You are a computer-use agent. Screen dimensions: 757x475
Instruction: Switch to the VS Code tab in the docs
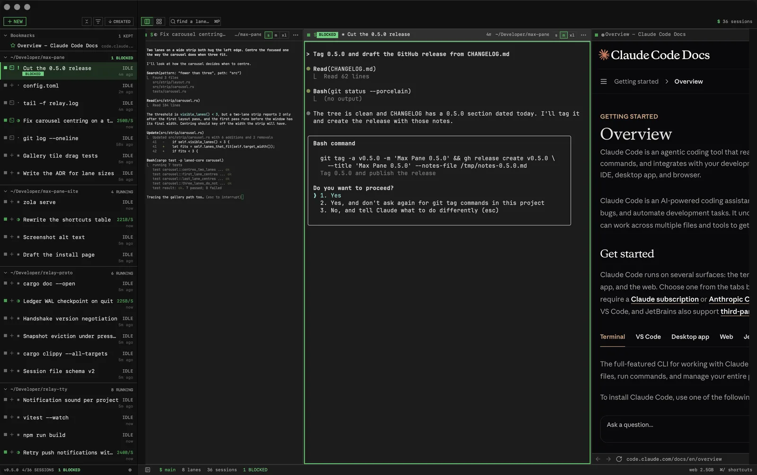tap(648, 337)
